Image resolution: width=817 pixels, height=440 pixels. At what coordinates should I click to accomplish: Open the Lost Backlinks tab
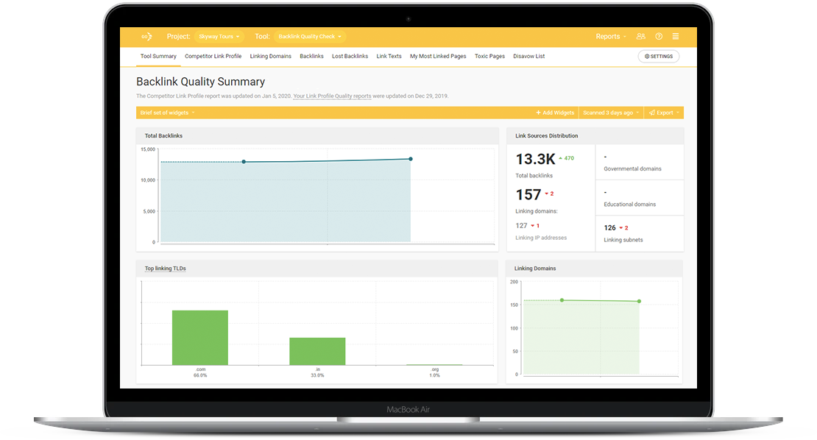point(350,56)
